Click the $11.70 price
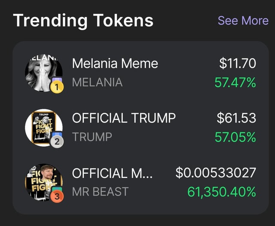Viewport: 275px width, 226px height. coord(237,64)
